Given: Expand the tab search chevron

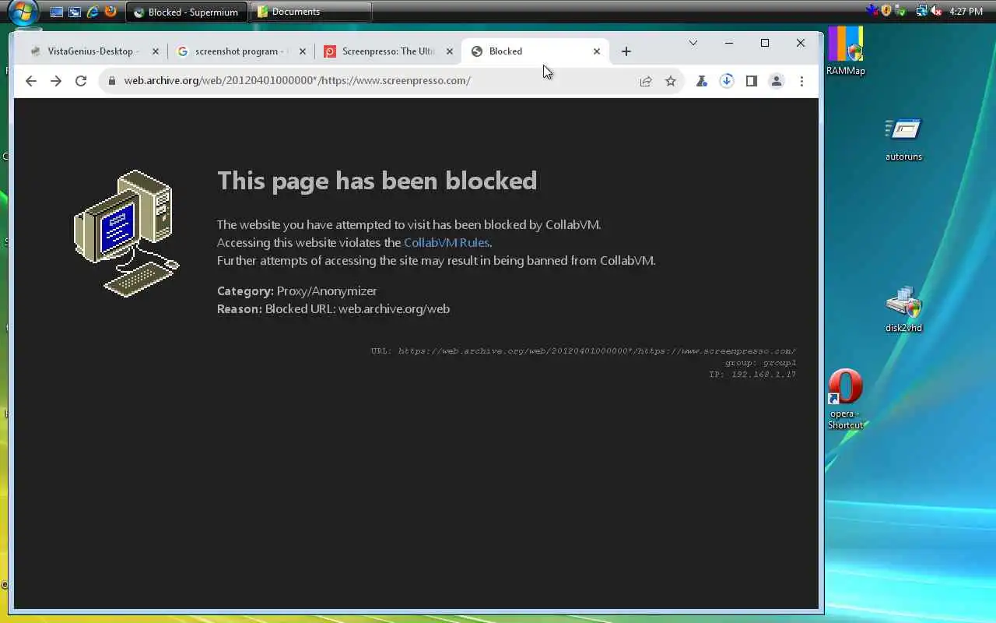Looking at the screenshot, I should [x=693, y=43].
